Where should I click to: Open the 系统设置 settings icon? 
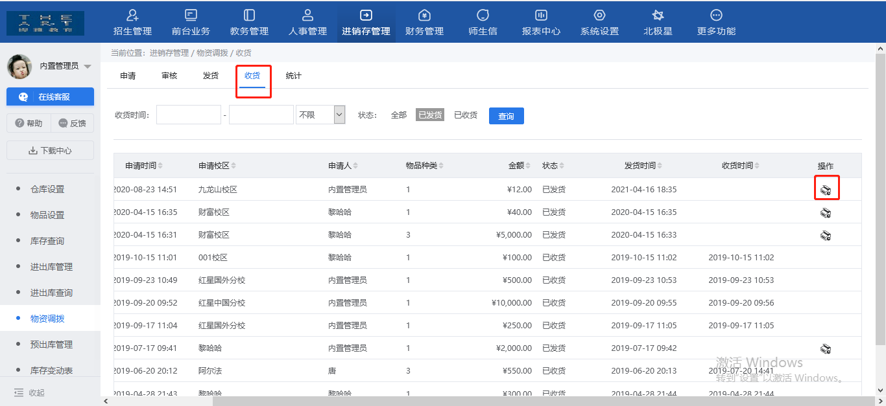[x=599, y=15]
